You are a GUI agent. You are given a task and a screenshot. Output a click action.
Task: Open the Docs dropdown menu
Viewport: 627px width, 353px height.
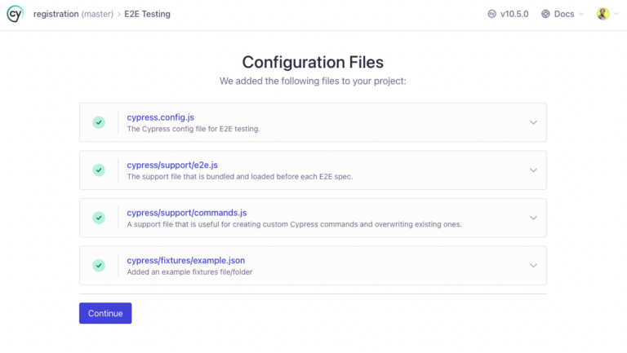(563, 14)
